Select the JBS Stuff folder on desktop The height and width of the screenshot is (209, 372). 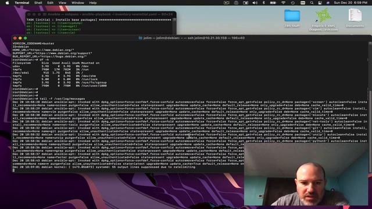292,18
